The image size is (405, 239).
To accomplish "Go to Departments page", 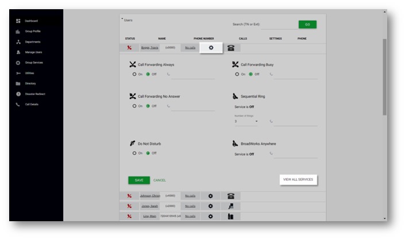I will [33, 42].
